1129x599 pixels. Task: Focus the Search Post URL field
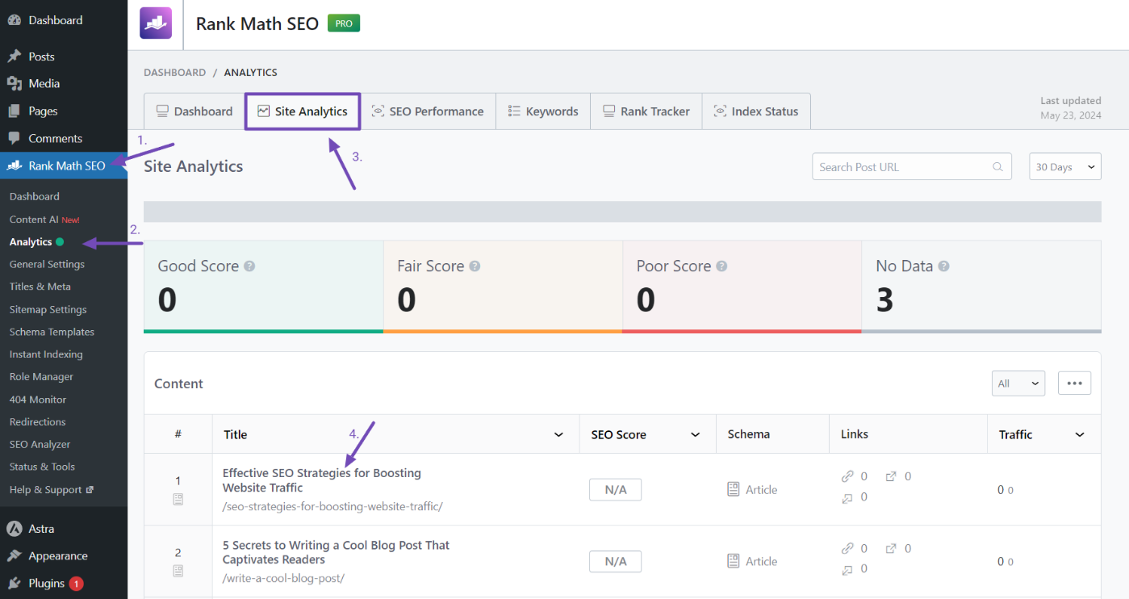click(x=912, y=167)
